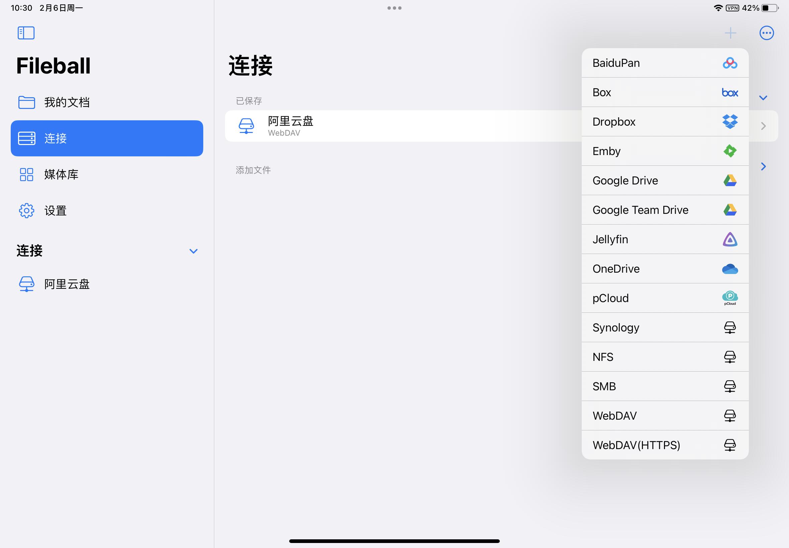Collapse the 已保存 section chevron
Image resolution: width=789 pixels, height=548 pixels.
pos(763,98)
